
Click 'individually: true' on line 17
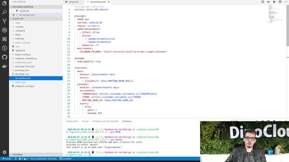pyautogui.click(x=89, y=62)
